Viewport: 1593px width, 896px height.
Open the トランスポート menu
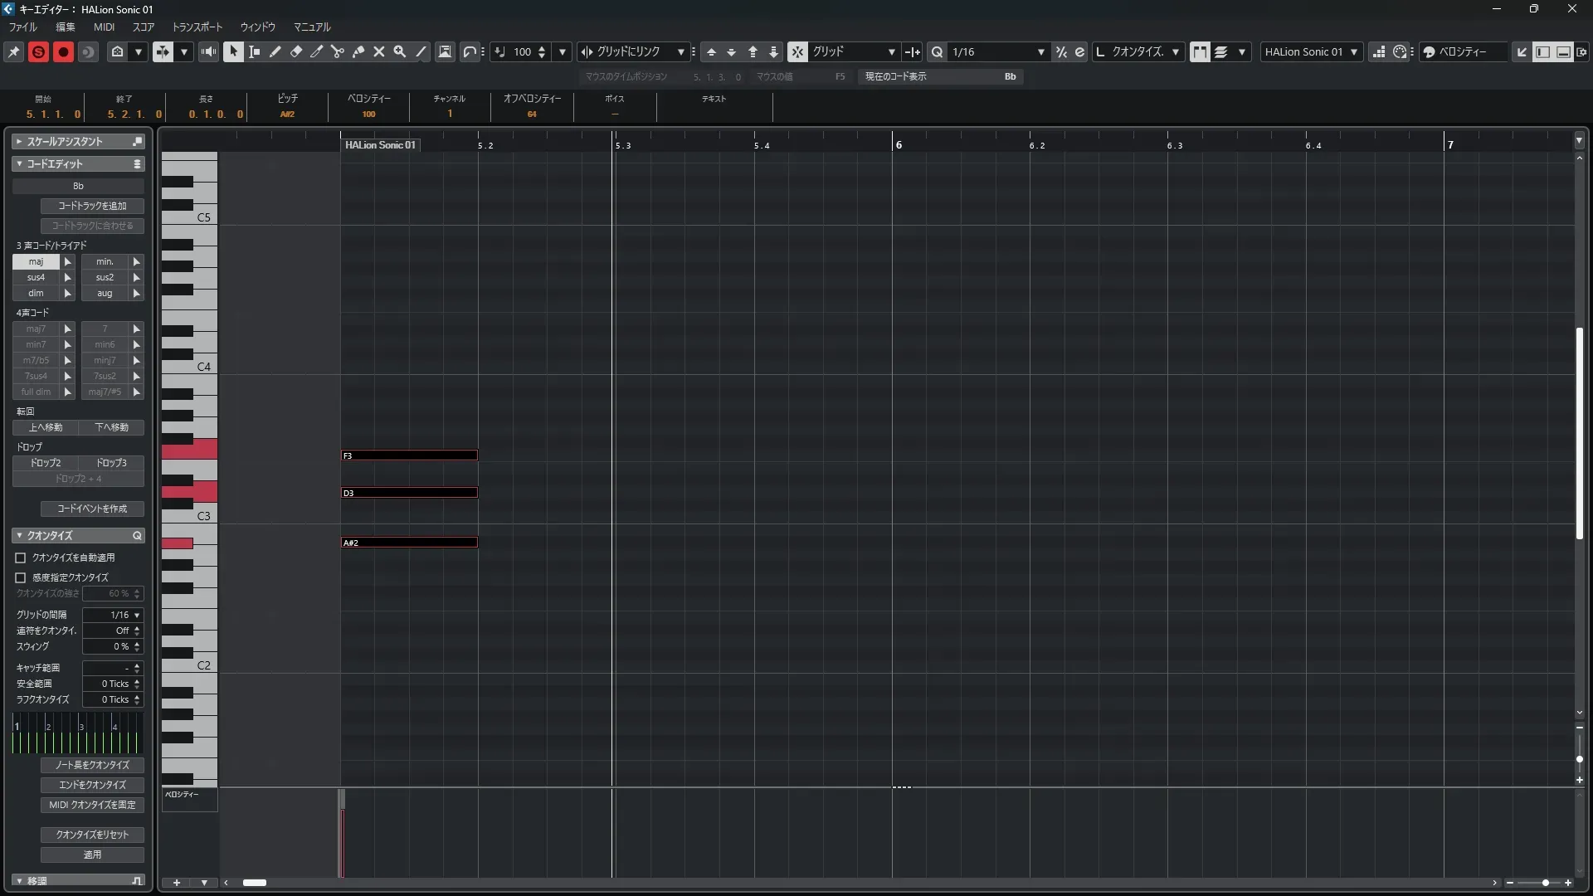click(x=197, y=27)
